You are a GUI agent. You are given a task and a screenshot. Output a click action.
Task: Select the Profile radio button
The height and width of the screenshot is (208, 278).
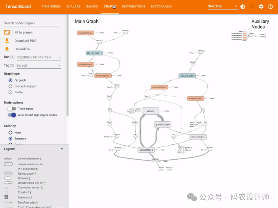tap(11, 92)
